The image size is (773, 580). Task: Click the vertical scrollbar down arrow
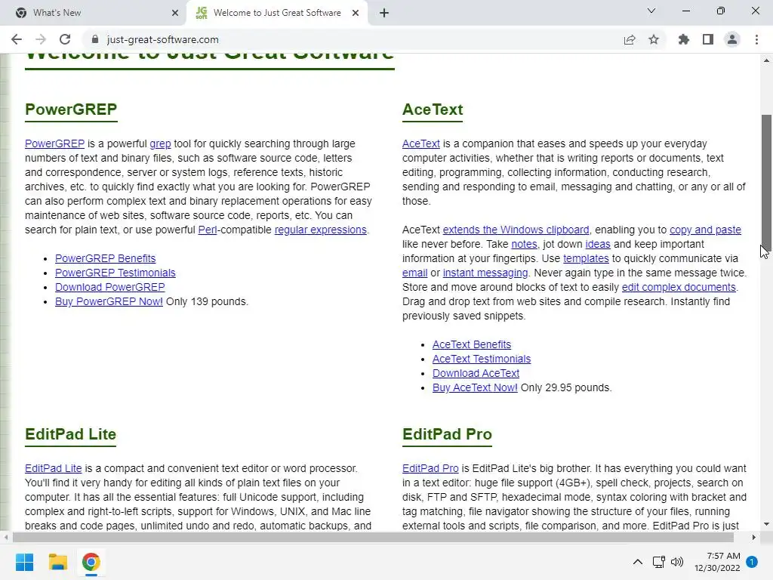766,524
